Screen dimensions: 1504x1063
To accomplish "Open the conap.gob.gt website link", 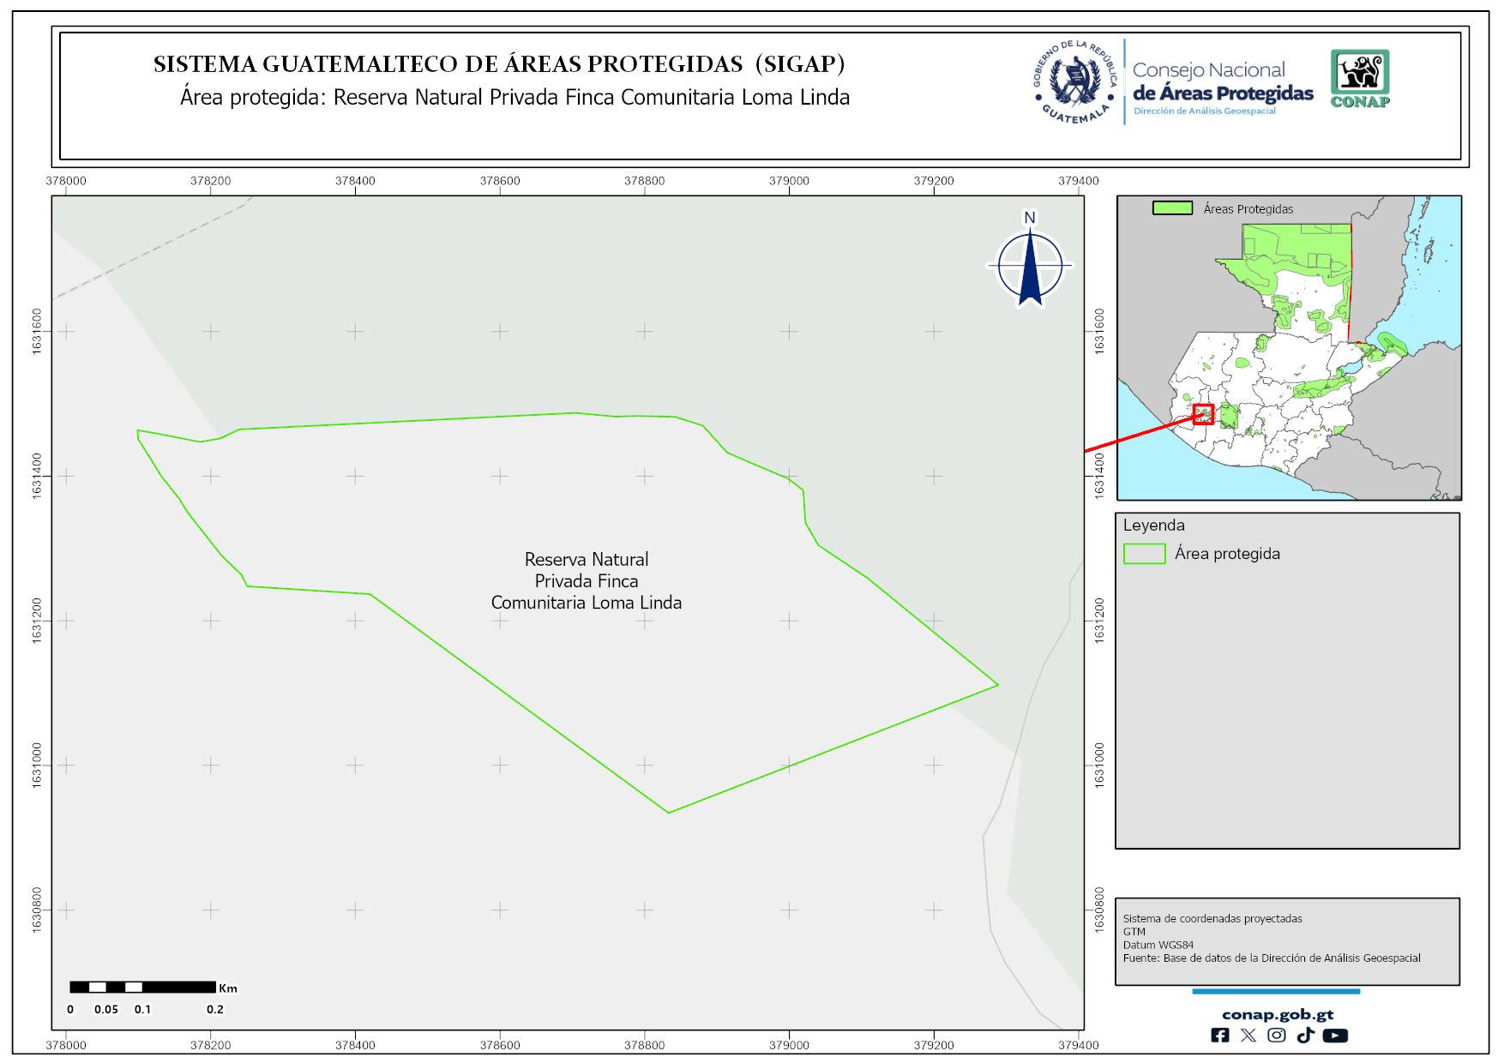I will tap(1277, 1015).
